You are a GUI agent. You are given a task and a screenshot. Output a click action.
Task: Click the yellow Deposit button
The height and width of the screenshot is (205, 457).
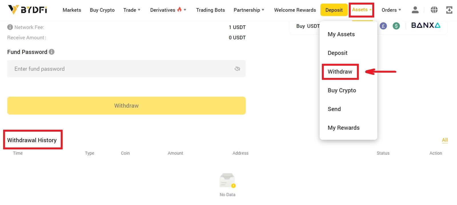334,9
